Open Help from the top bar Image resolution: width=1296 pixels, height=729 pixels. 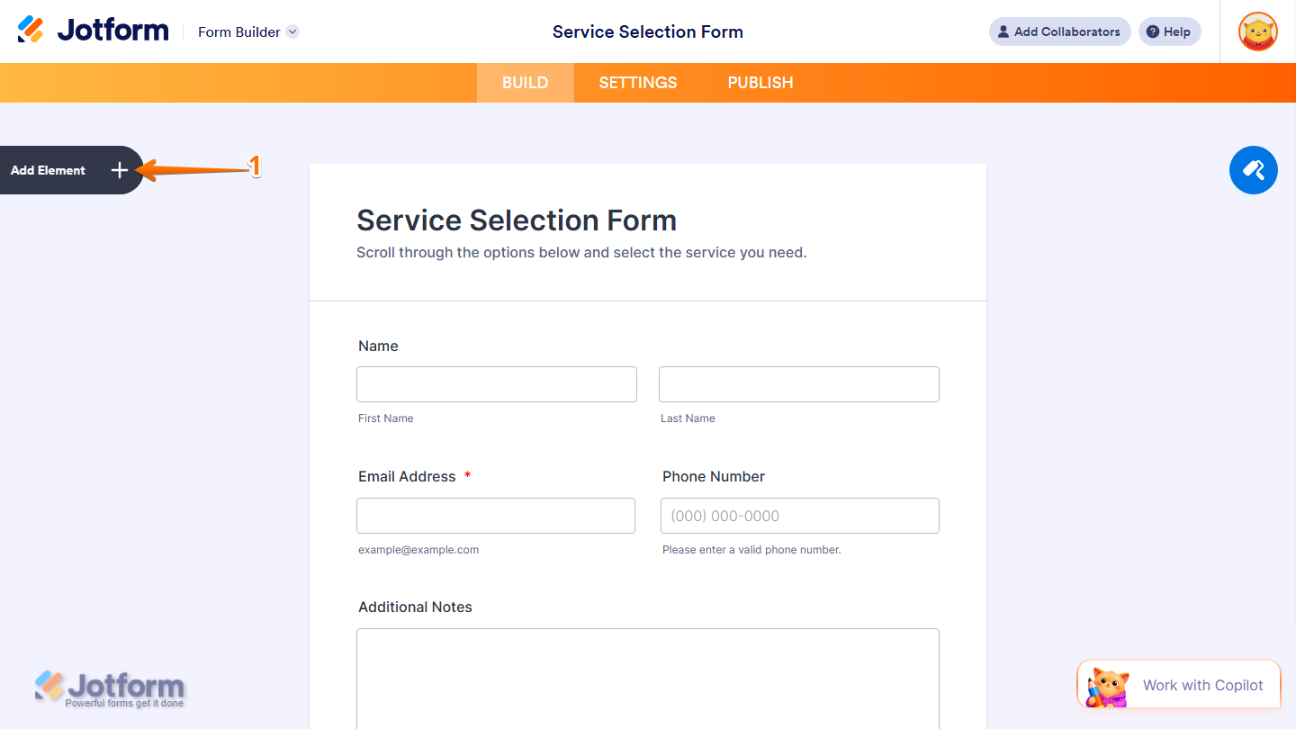click(x=1169, y=31)
